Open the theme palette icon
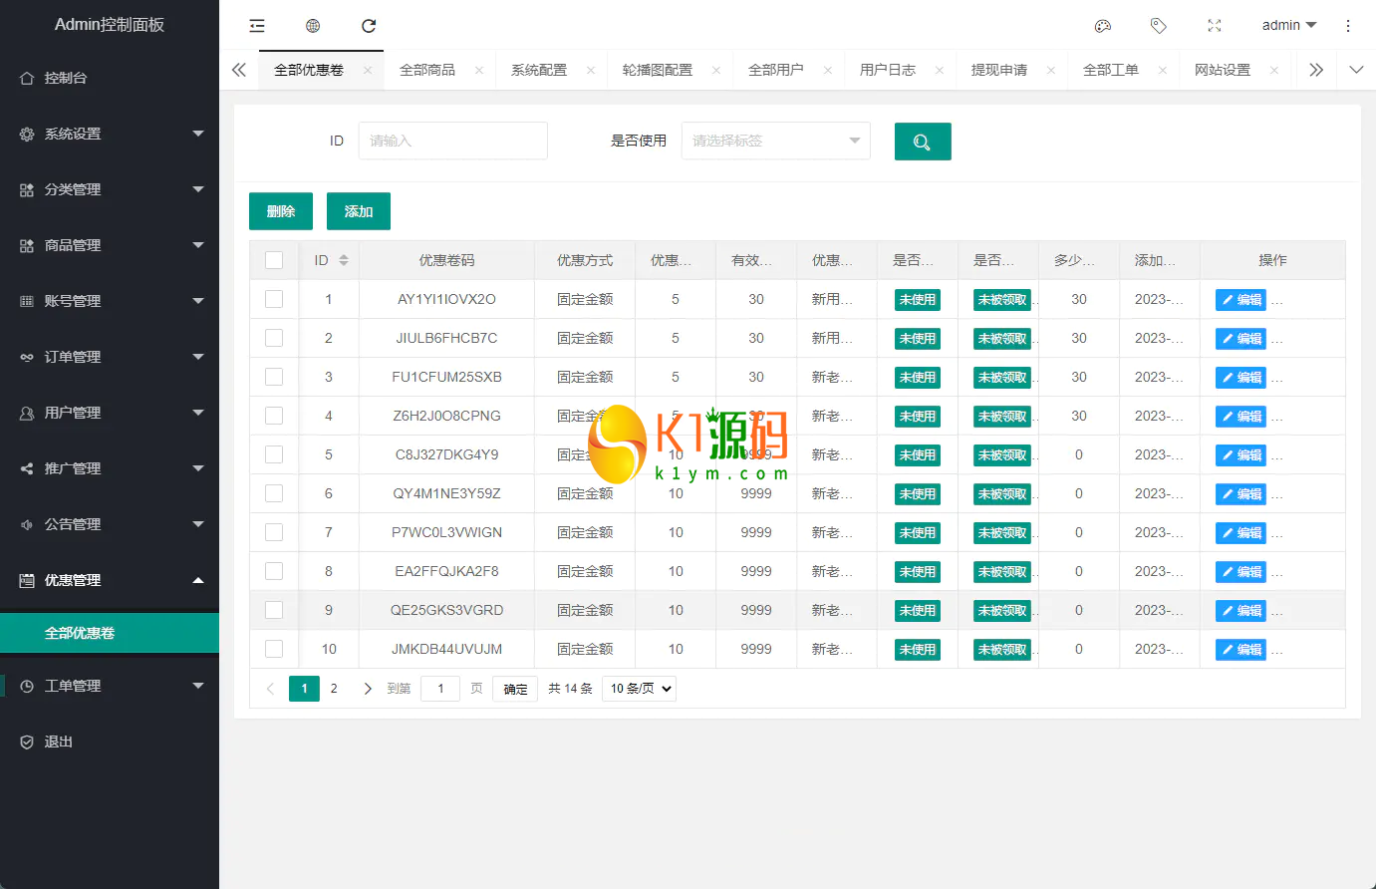The height and width of the screenshot is (889, 1376). click(1102, 26)
